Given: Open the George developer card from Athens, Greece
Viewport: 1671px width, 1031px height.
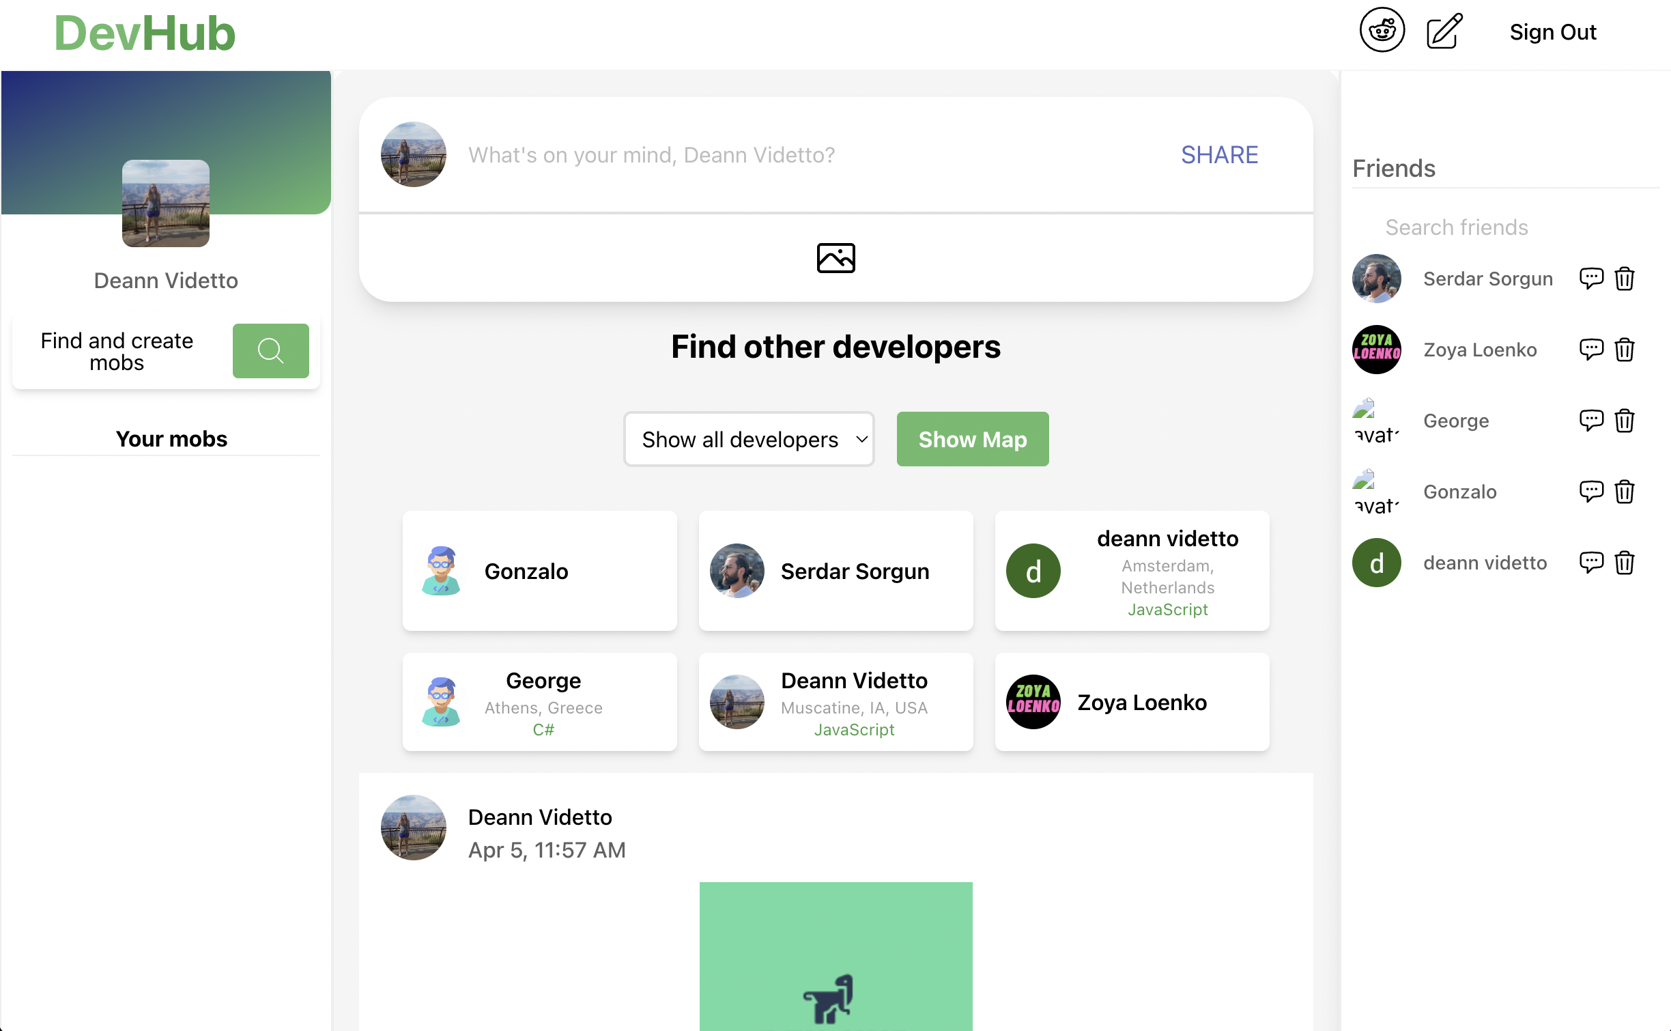Looking at the screenshot, I should (539, 702).
